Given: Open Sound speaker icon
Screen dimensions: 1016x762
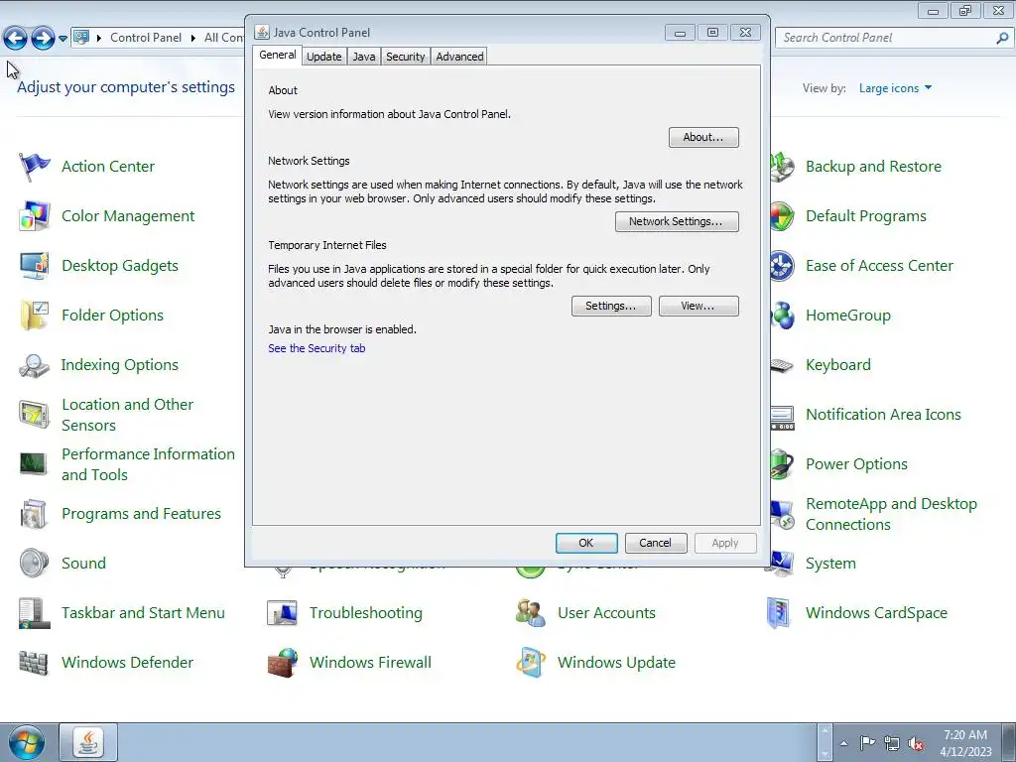Looking at the screenshot, I should [34, 564].
